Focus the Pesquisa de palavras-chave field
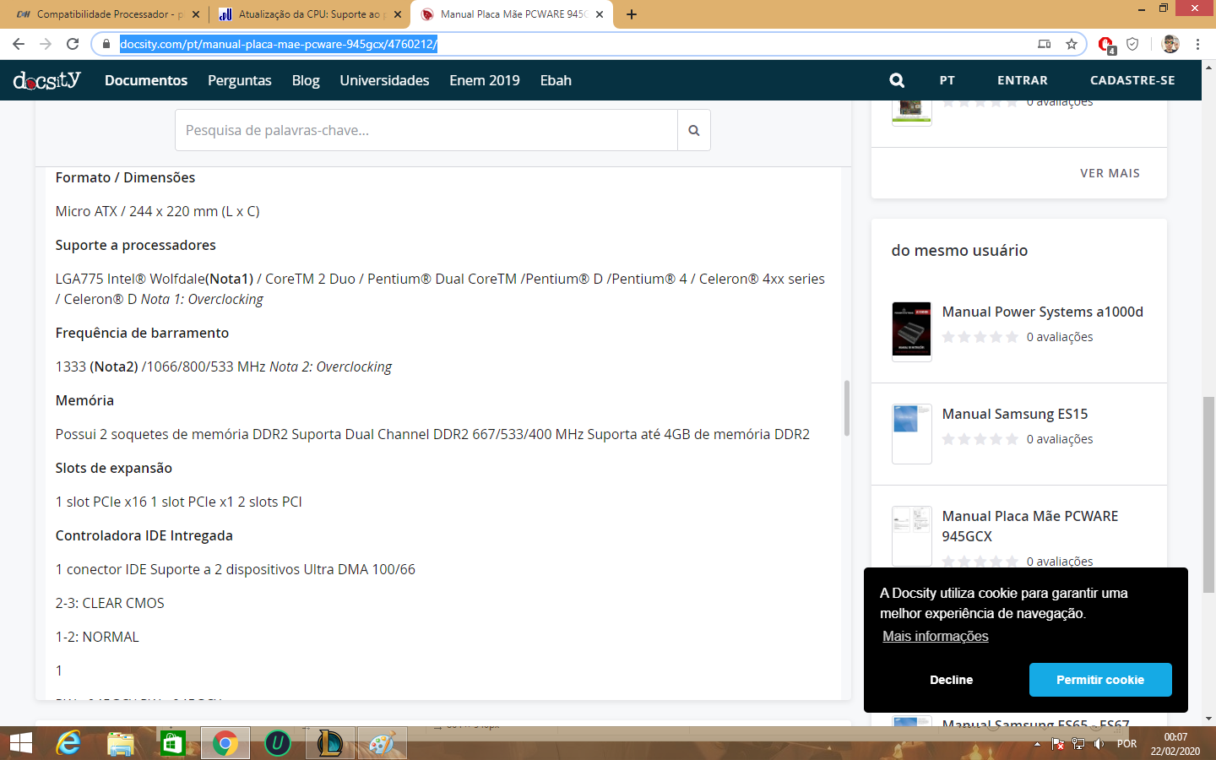Screen dimensions: 1216x760 (426, 130)
